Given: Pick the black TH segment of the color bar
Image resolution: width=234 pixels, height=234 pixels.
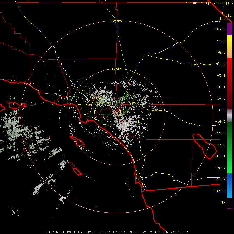Looking at the screenshot, I should (x=230, y=203).
